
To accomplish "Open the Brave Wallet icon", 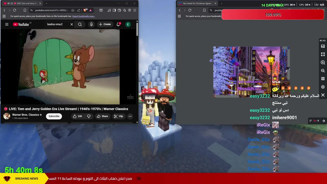I will coord(119,10).
